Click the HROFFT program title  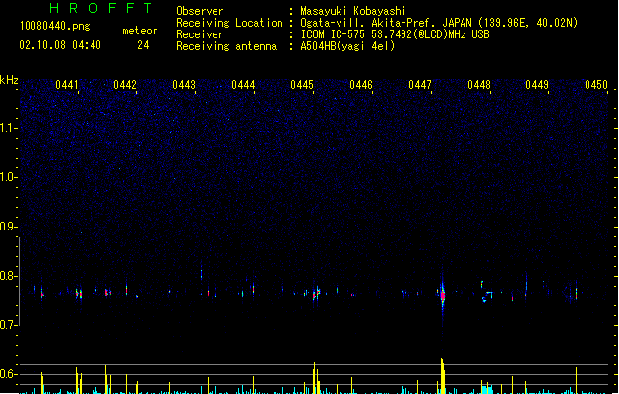[x=100, y=8]
